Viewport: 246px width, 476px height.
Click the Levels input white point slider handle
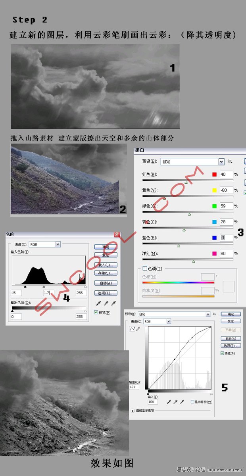[85, 286]
